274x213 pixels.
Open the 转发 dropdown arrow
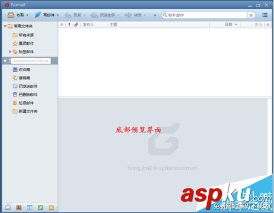point(145,15)
